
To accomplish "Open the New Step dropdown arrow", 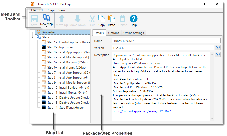I will 46,27.
